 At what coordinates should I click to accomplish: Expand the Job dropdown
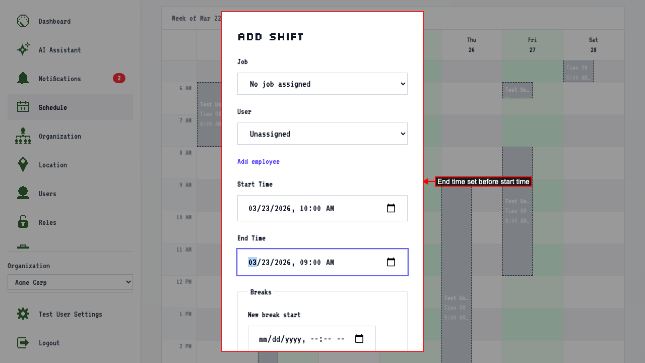pyautogui.click(x=322, y=84)
